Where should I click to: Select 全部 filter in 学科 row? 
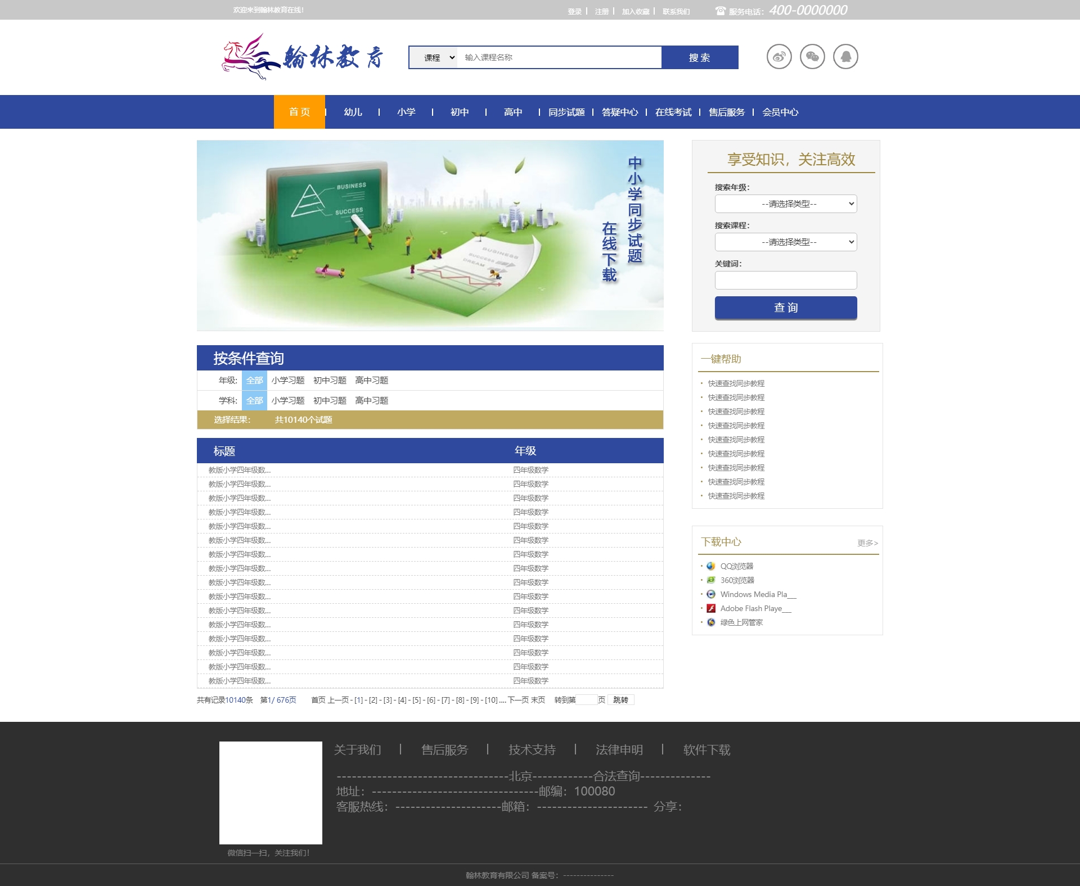click(x=254, y=401)
